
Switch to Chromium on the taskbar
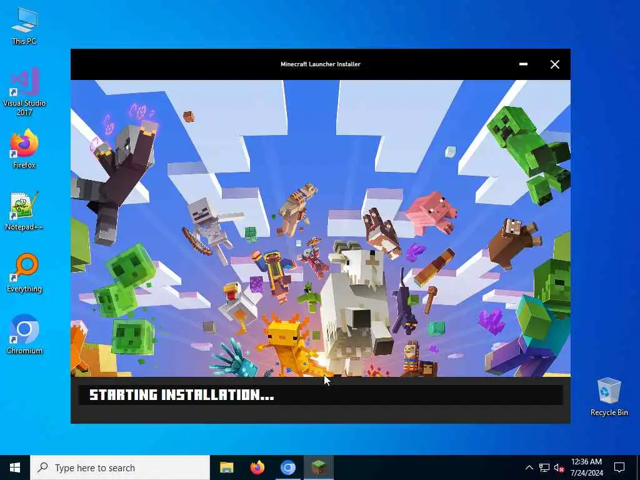click(287, 467)
